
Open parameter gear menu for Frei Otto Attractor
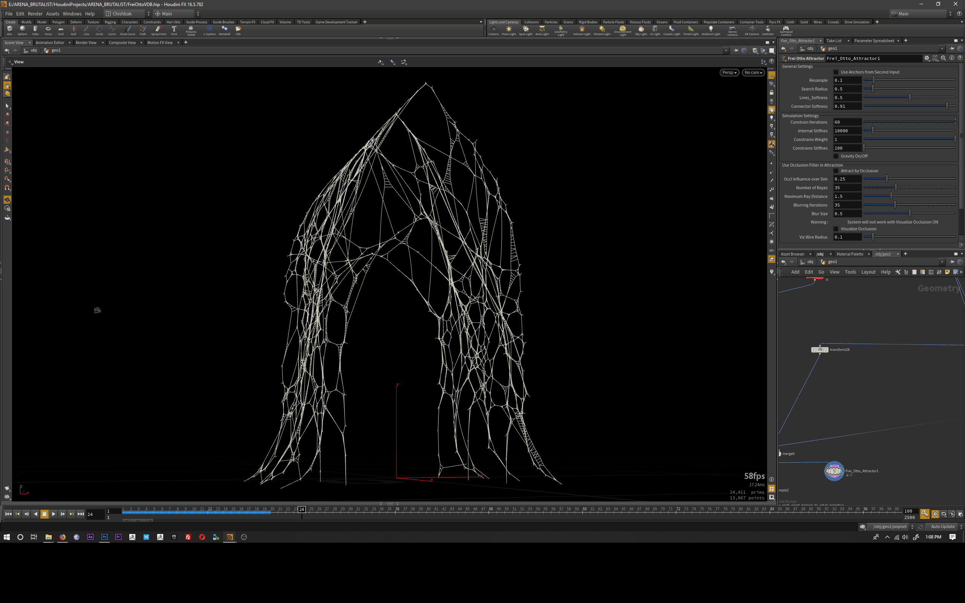pos(927,58)
